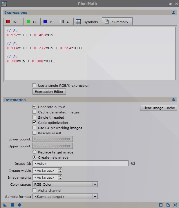Open the Expression Editor
The height and width of the screenshot is (208, 179).
coord(49,92)
